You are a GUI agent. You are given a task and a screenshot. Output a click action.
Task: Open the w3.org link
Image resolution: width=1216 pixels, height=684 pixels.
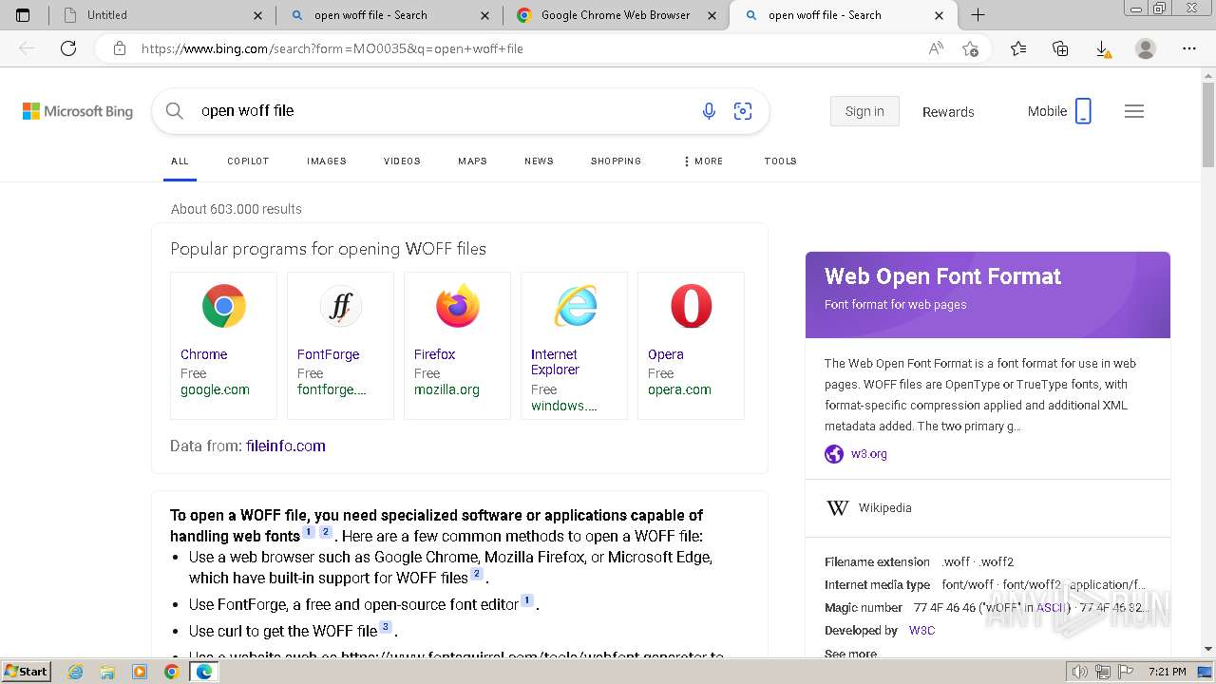[x=868, y=454]
